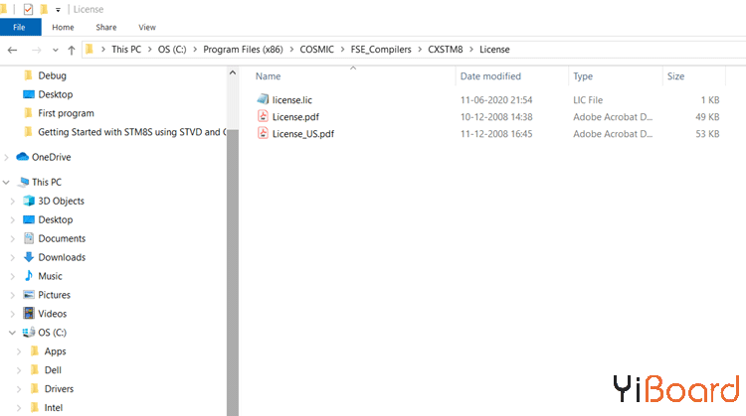The width and height of the screenshot is (746, 416).
Task: Open recent locations dropdown arrow
Action: (x=56, y=50)
